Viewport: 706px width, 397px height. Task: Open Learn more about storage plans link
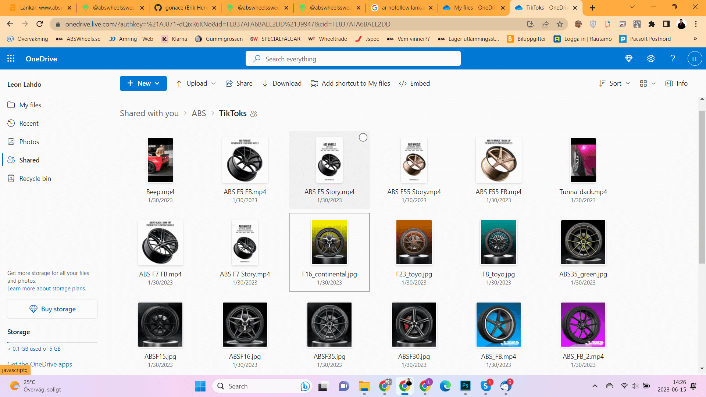[x=47, y=289]
